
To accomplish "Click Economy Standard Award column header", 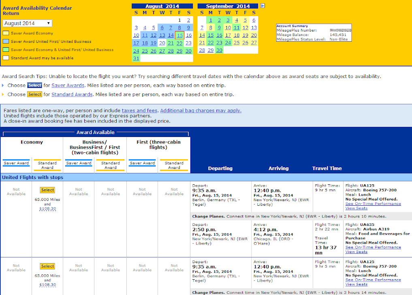I will [x=47, y=165].
